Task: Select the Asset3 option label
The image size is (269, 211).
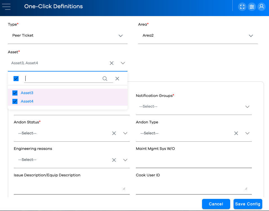Action: (27, 93)
